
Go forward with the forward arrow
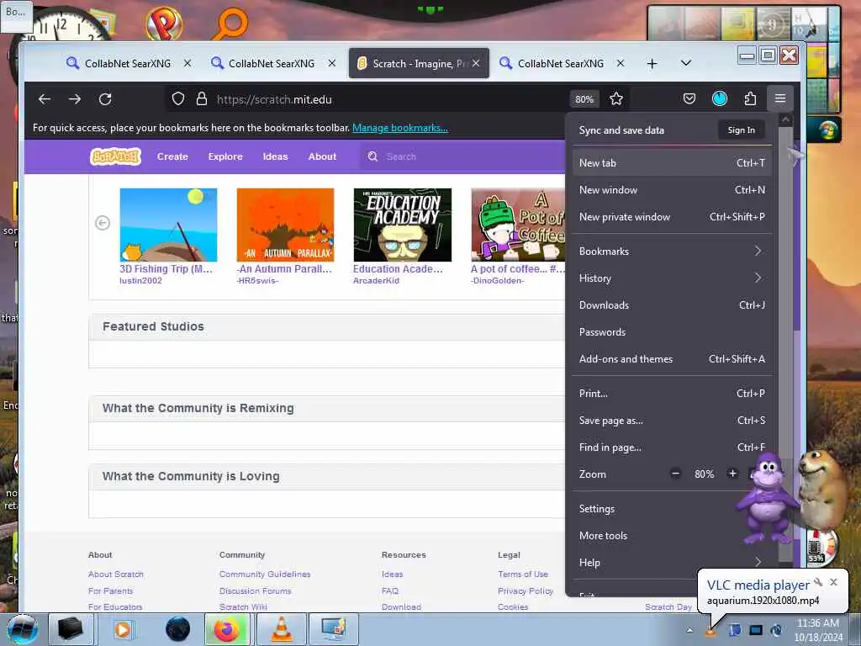coord(75,99)
